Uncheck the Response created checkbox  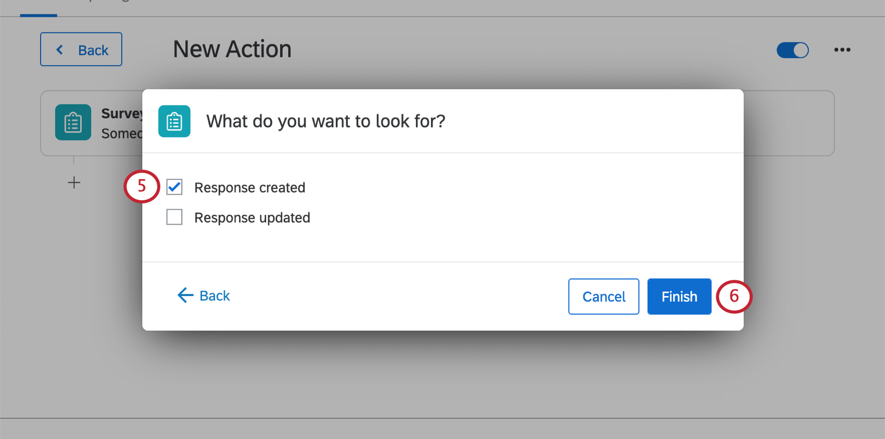174,187
